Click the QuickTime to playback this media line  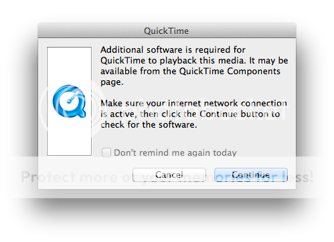194,60
